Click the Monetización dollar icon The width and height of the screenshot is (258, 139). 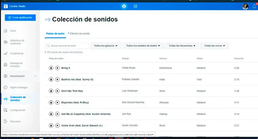coord(5,76)
